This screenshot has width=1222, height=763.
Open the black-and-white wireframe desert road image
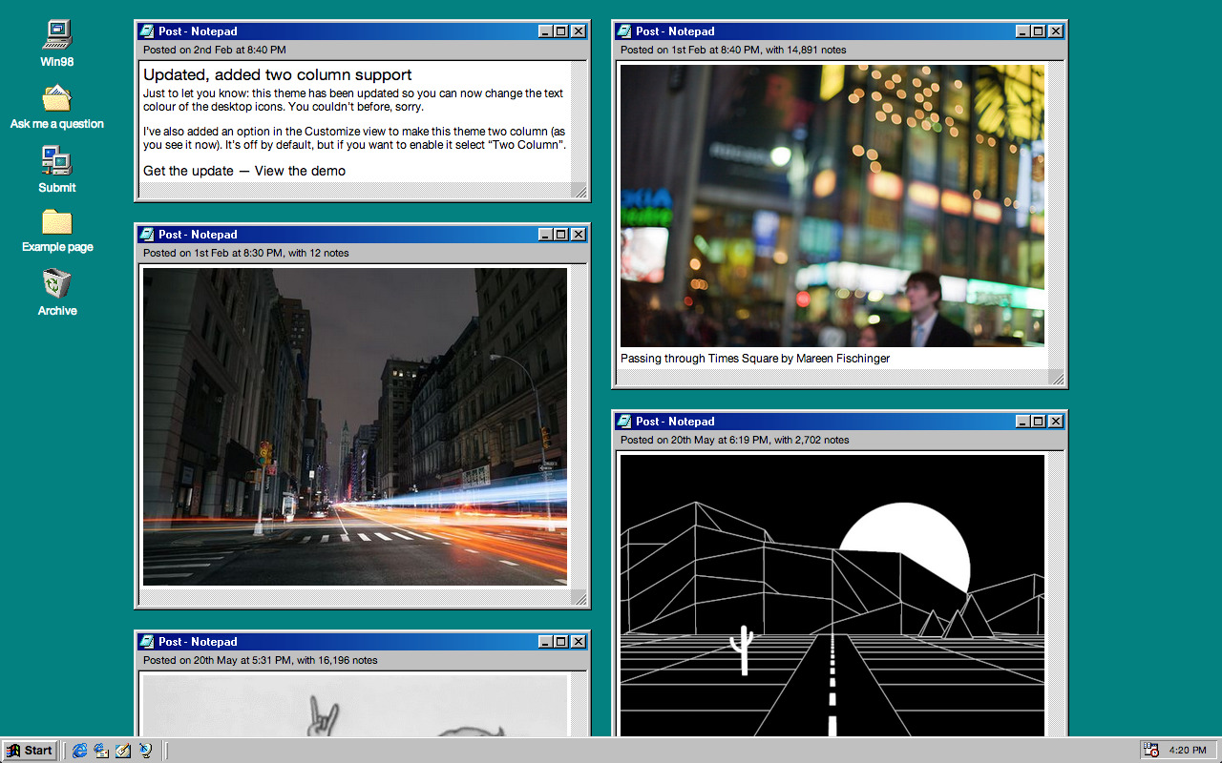point(832,595)
